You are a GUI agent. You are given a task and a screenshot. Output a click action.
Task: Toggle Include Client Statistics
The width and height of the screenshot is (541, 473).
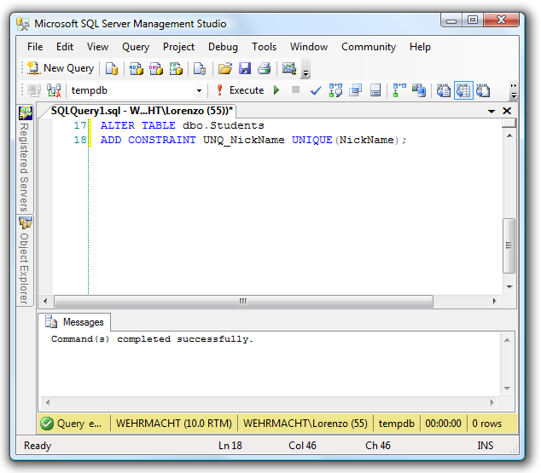[419, 90]
